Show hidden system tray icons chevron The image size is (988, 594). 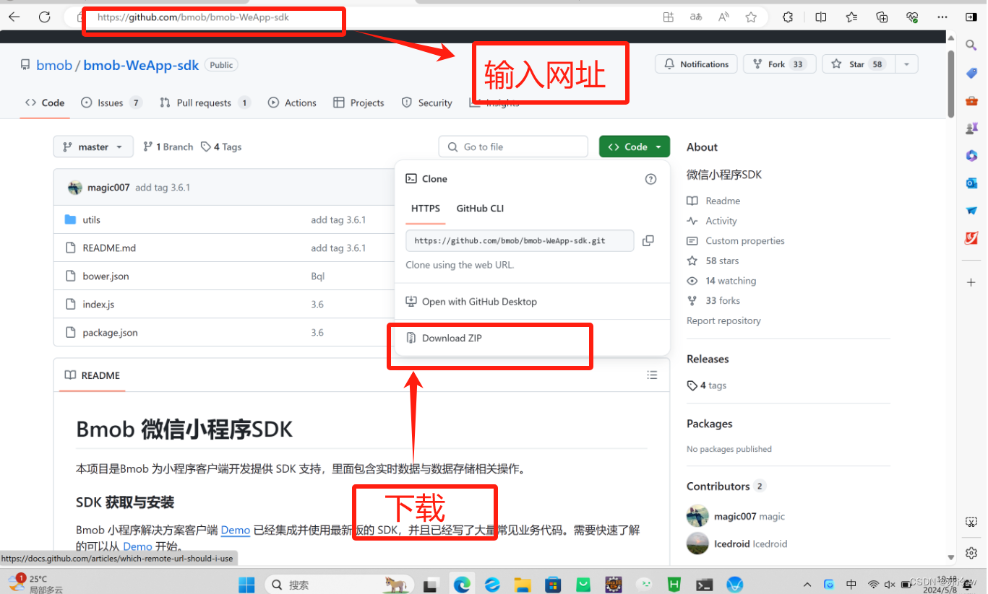tap(807, 584)
